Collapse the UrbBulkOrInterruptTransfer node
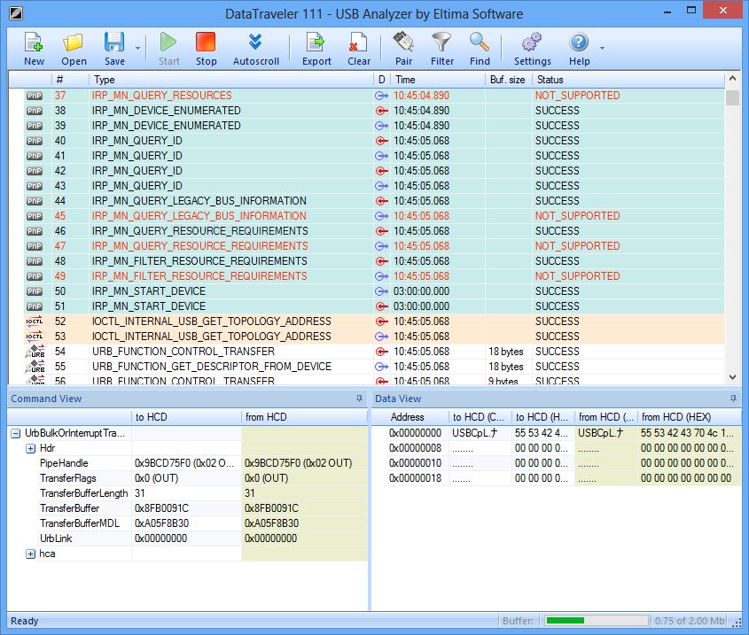This screenshot has height=635, width=749. pos(16,434)
